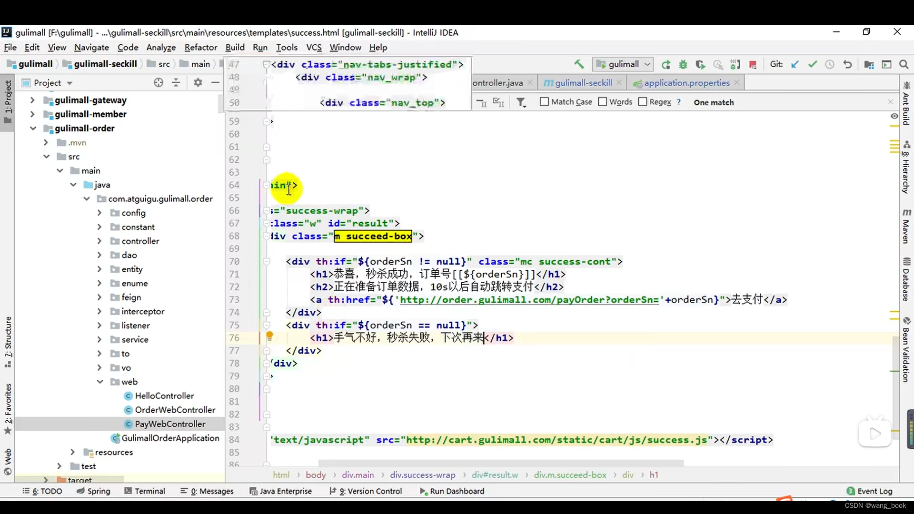
Task: Select PayWebController in the project tree
Action: tap(170, 424)
